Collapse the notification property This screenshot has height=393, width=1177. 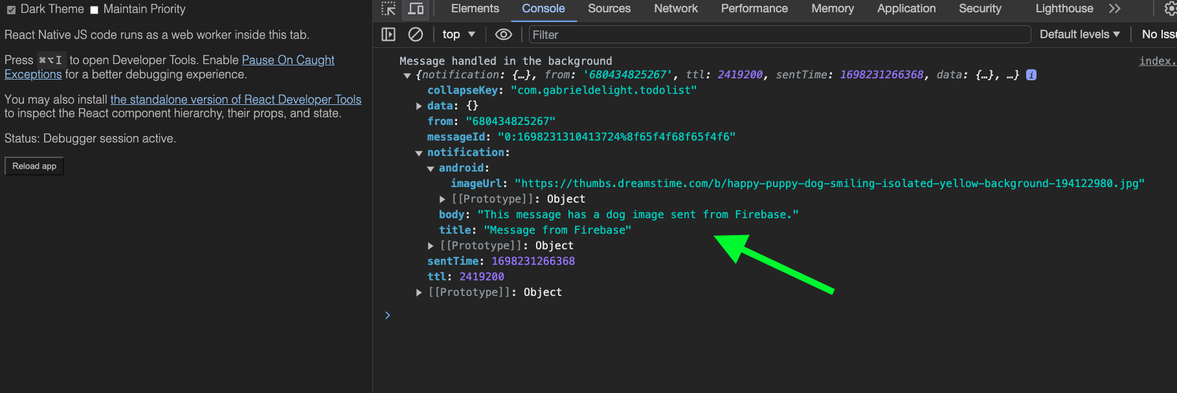click(419, 153)
